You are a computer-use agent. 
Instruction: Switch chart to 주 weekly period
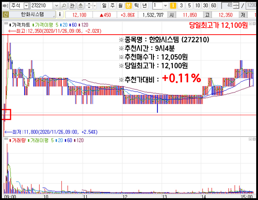coord(113,6)
